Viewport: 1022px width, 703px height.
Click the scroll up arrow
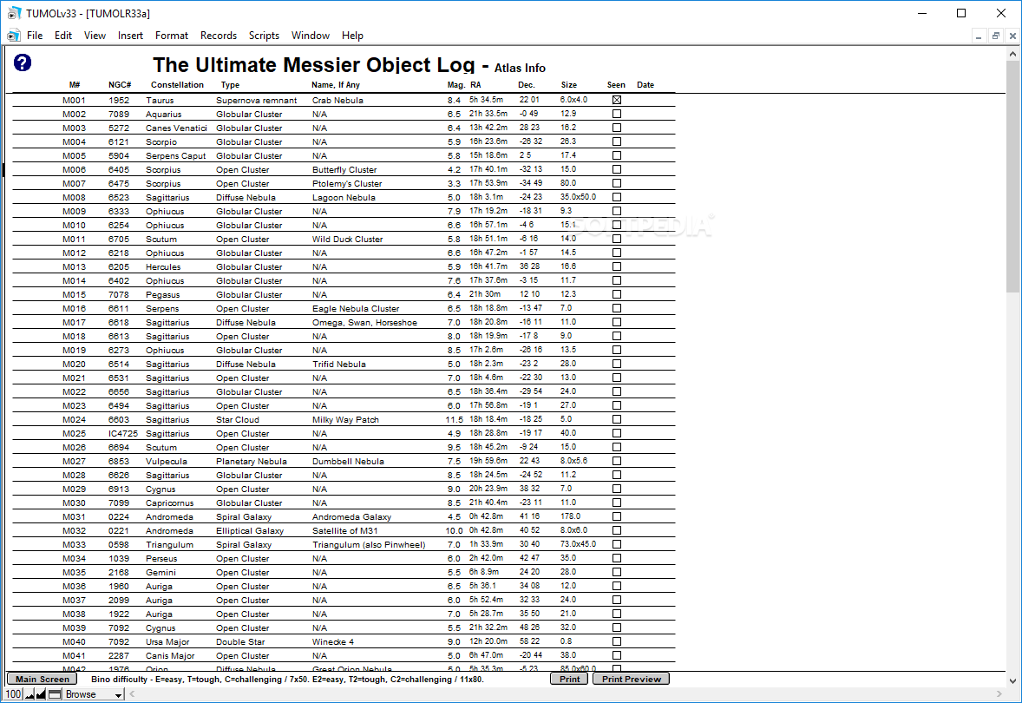click(1012, 54)
